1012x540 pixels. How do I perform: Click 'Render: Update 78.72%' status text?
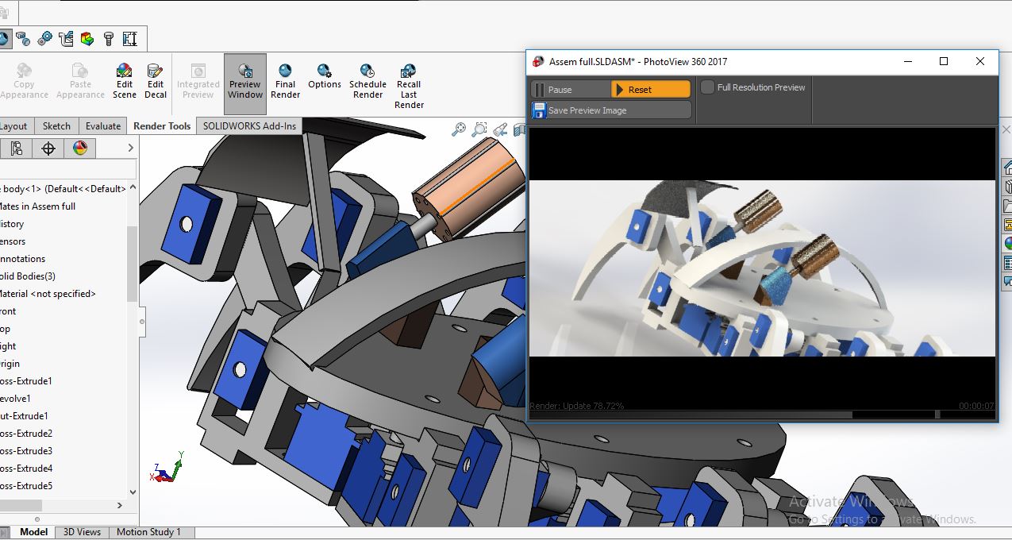click(577, 406)
